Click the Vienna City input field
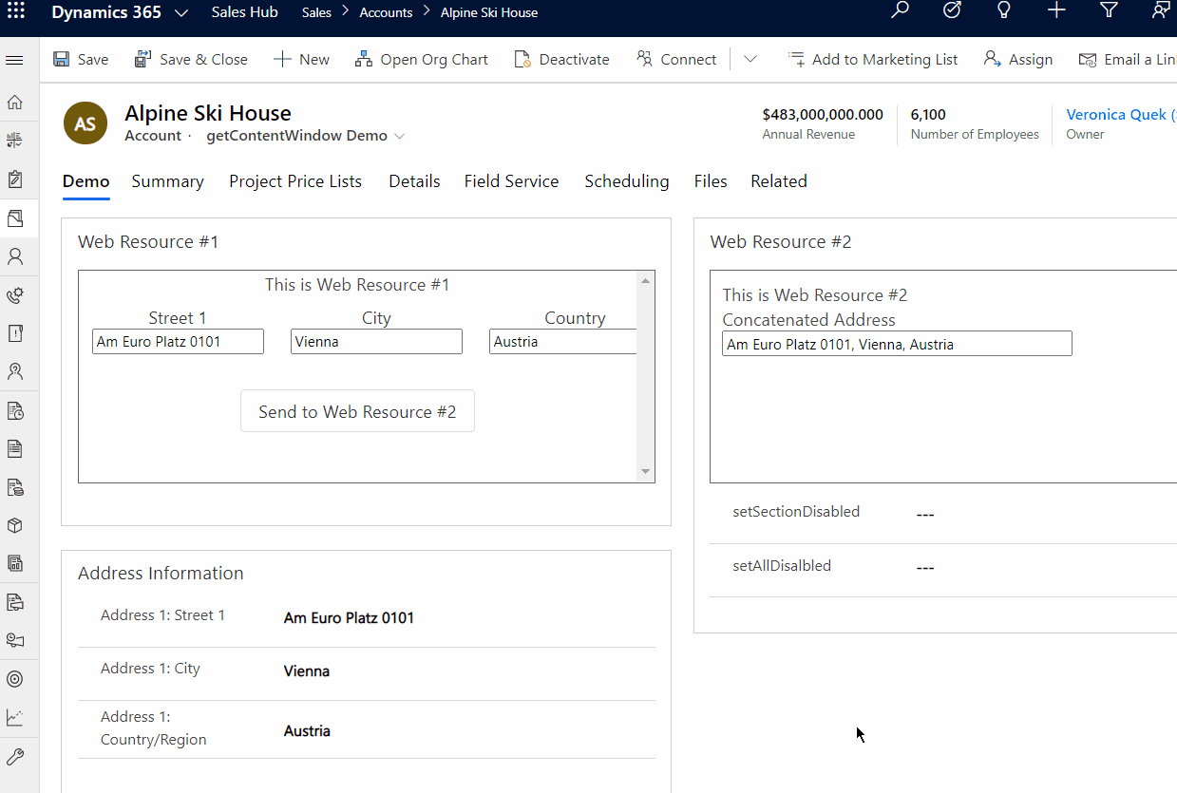 coord(376,341)
